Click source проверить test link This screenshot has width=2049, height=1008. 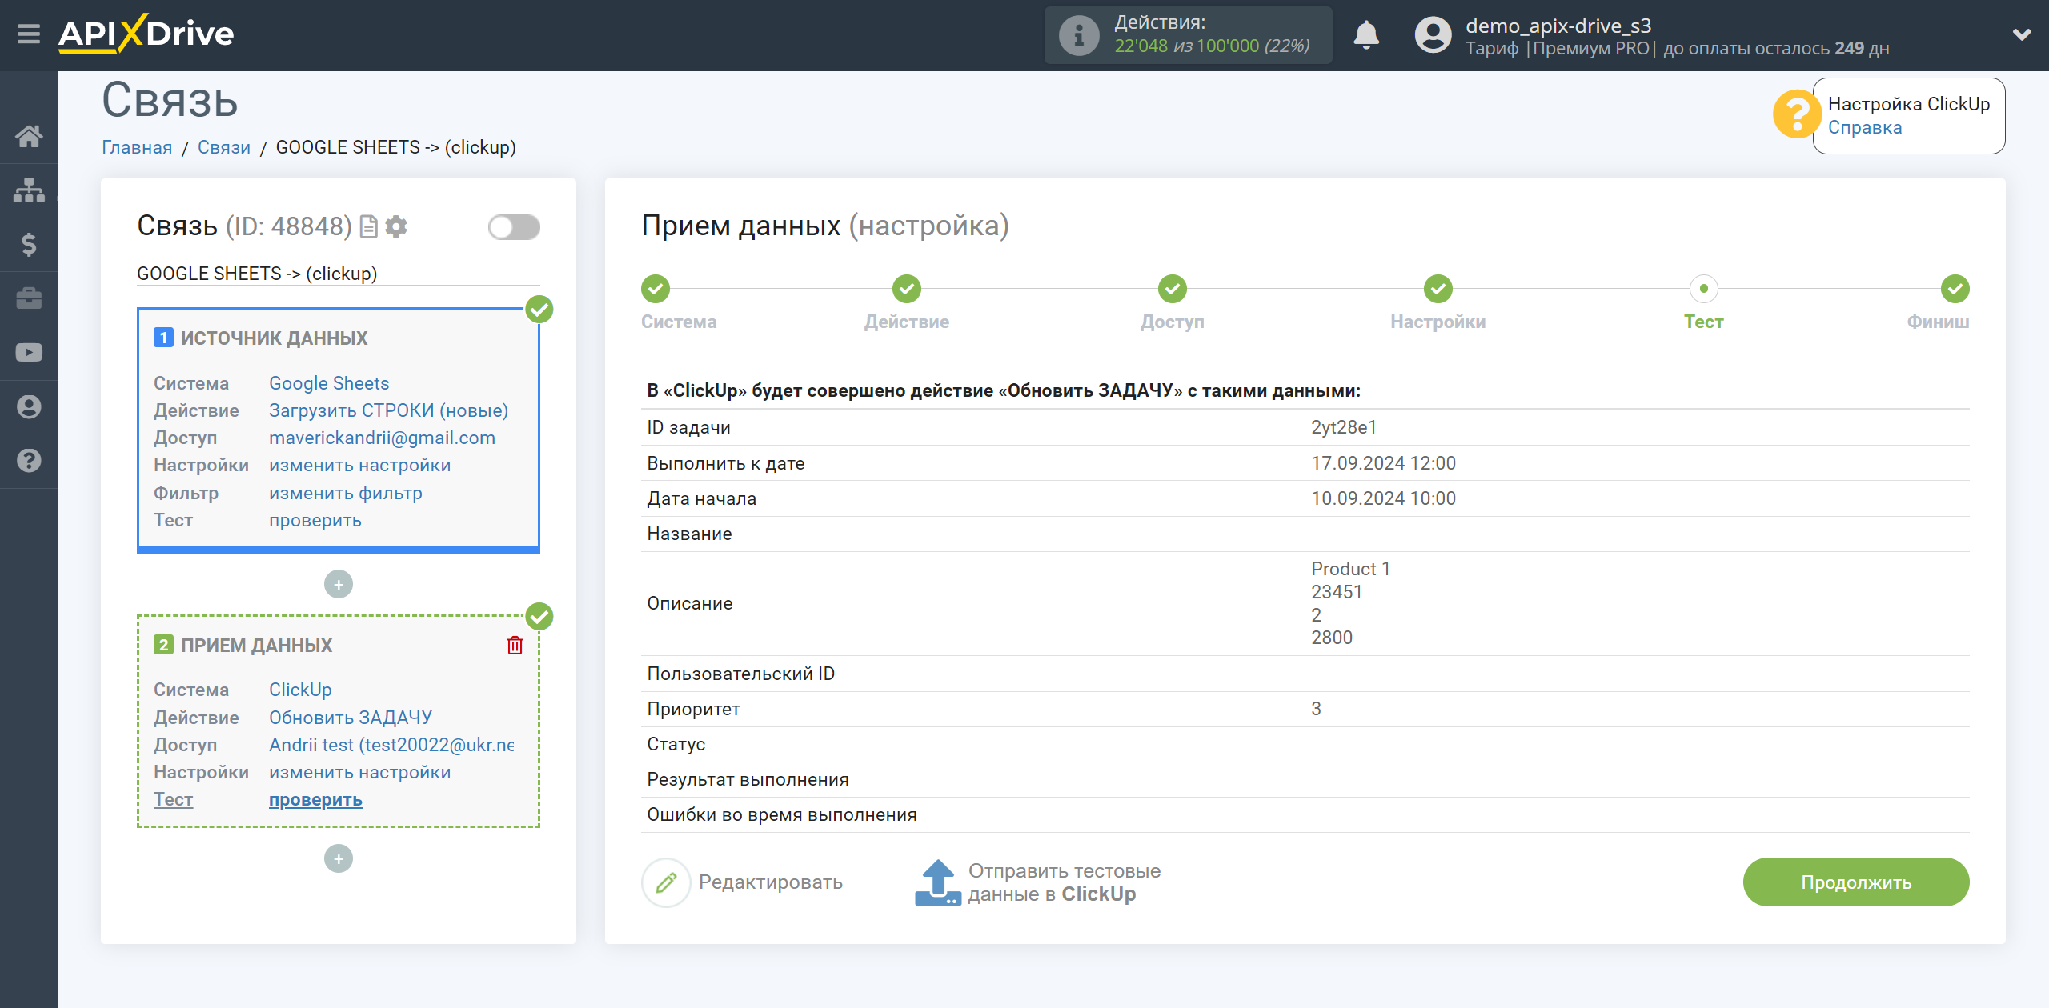point(315,520)
